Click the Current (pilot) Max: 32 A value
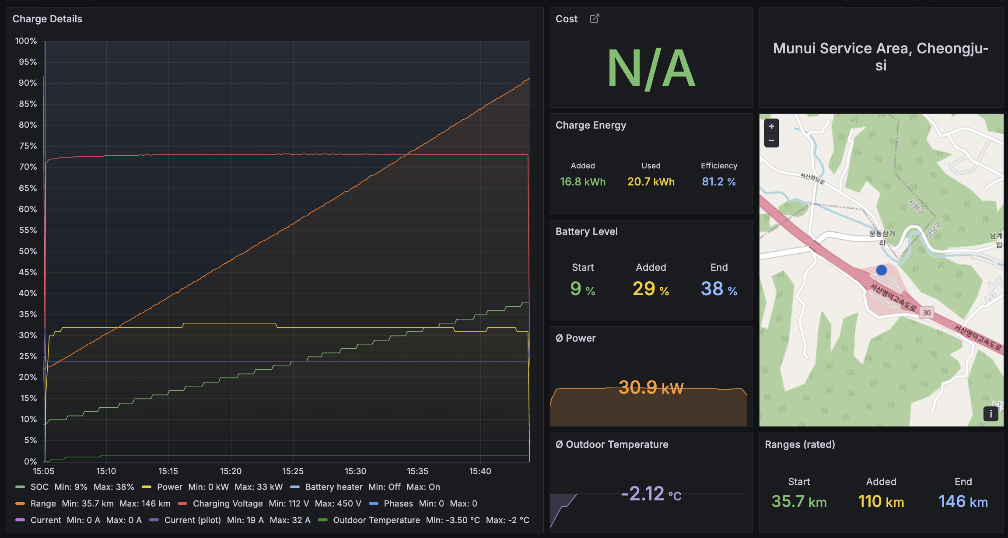The height and width of the screenshot is (538, 1008). (x=290, y=520)
